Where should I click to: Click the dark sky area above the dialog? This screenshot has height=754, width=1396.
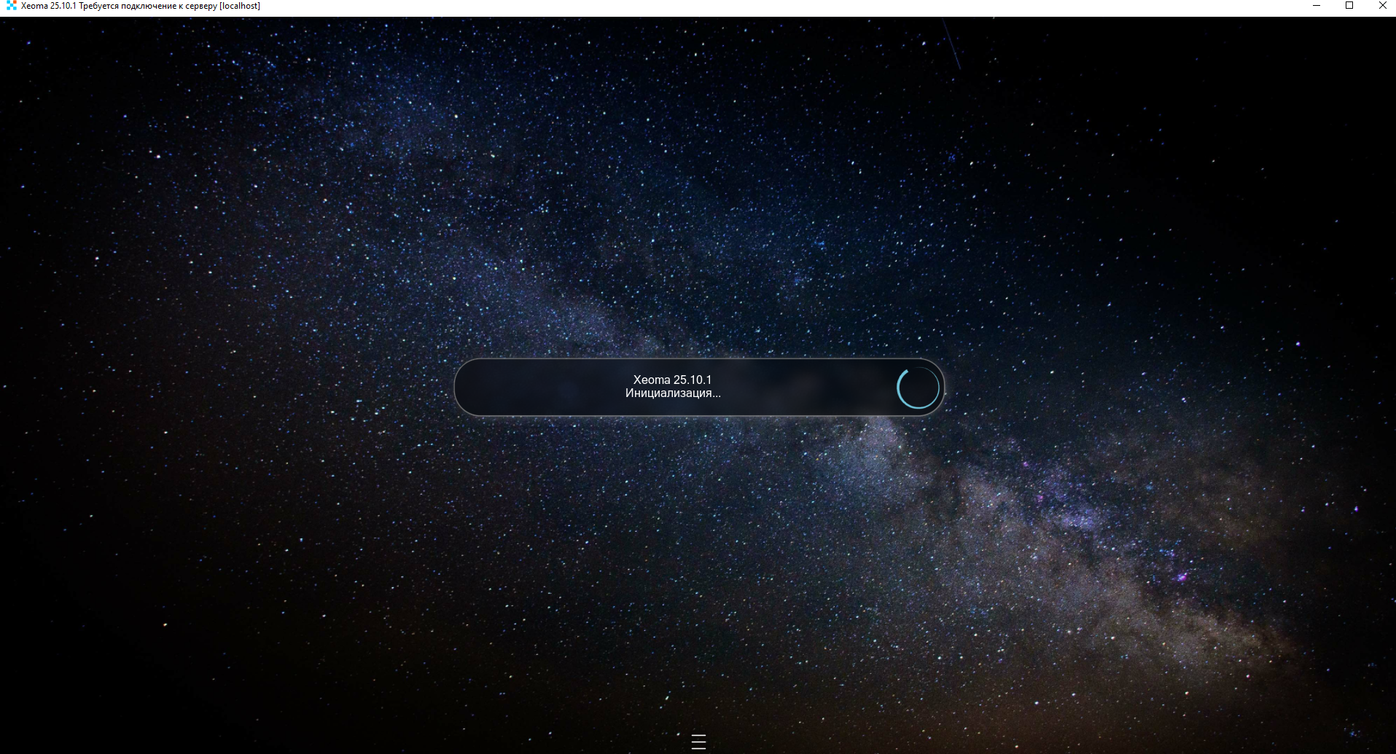698,219
